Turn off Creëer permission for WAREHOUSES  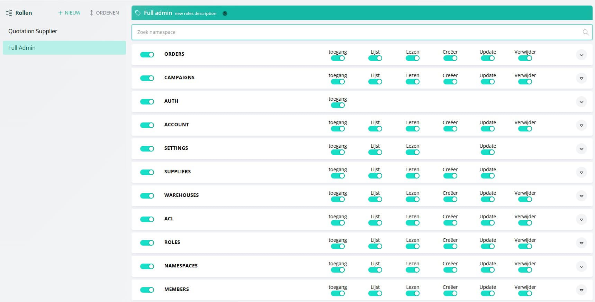pyautogui.click(x=450, y=199)
